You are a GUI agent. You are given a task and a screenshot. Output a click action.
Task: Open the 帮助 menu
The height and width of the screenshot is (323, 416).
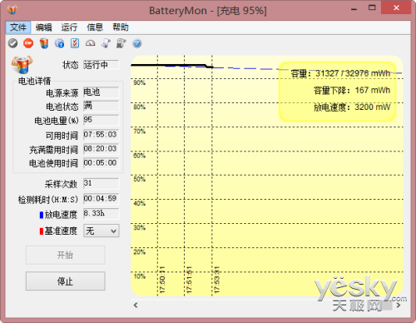point(121,27)
